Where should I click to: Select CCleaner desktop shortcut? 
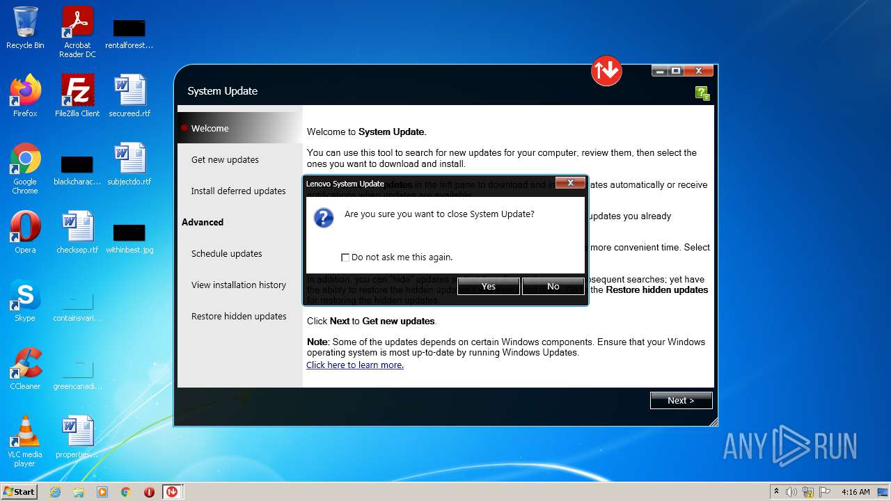click(x=25, y=369)
